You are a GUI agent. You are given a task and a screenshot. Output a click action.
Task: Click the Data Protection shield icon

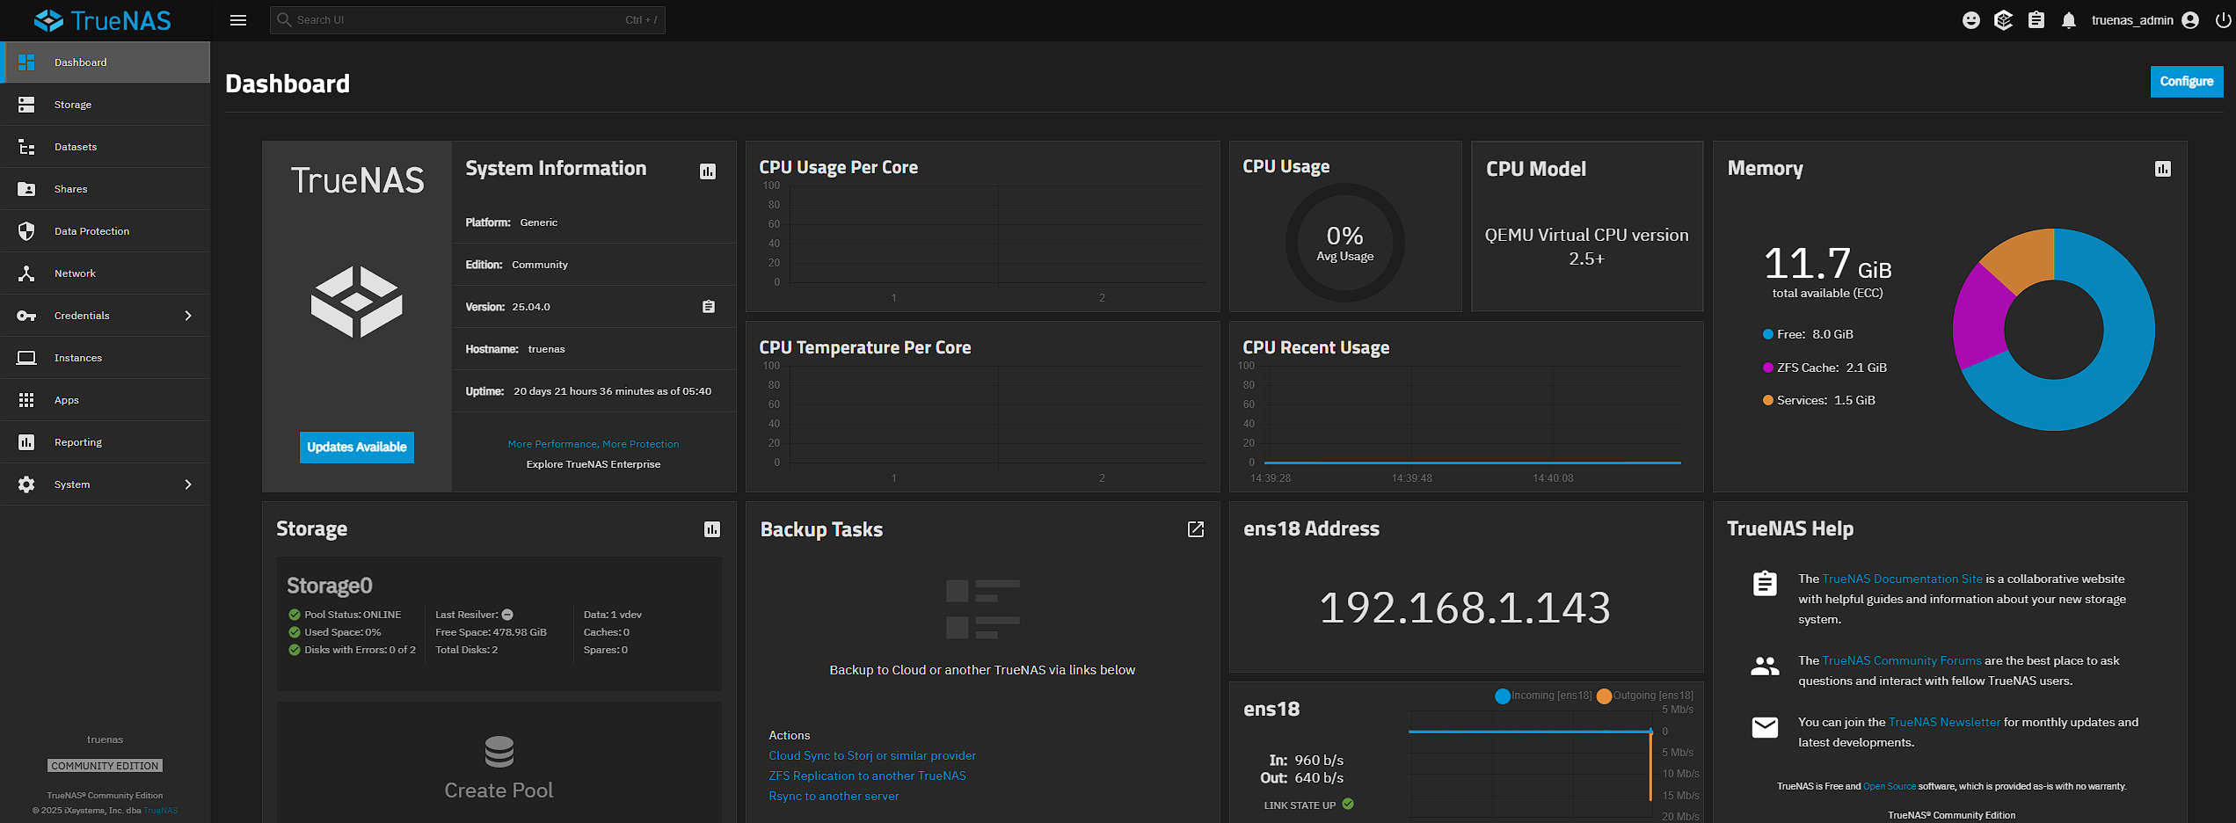click(x=26, y=231)
